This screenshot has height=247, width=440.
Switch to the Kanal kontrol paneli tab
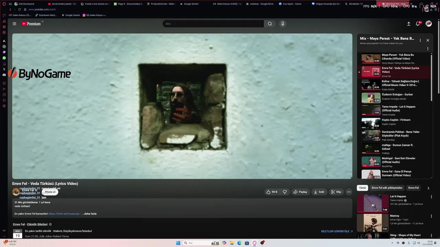pyautogui.click(x=62, y=4)
